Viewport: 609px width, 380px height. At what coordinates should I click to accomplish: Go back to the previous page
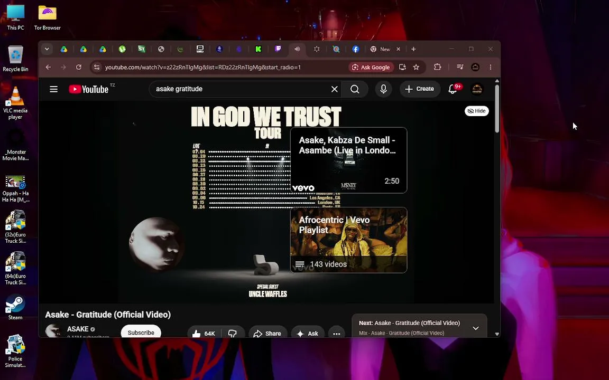[48, 67]
